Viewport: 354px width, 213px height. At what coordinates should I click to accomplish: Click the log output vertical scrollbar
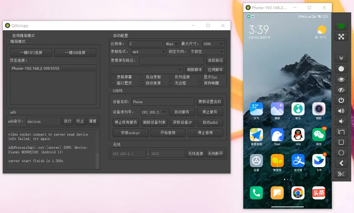tap(97, 161)
